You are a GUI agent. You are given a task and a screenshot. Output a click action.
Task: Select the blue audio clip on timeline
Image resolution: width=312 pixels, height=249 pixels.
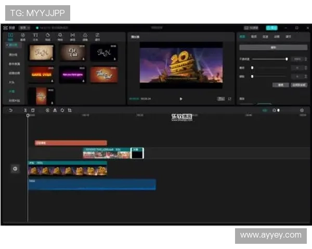pos(92,185)
